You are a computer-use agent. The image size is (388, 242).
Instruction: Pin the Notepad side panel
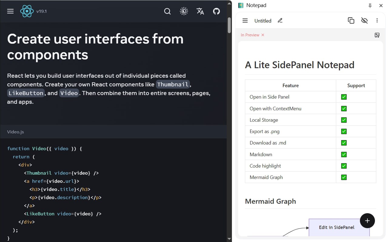pyautogui.click(x=370, y=5)
